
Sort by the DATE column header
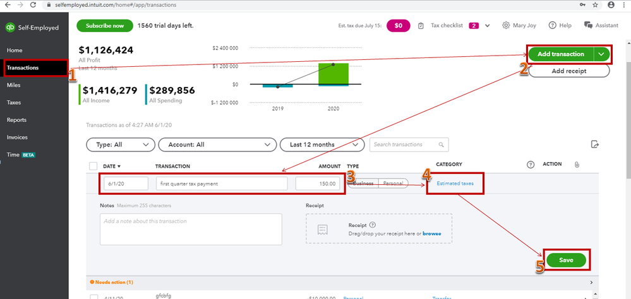coord(112,167)
